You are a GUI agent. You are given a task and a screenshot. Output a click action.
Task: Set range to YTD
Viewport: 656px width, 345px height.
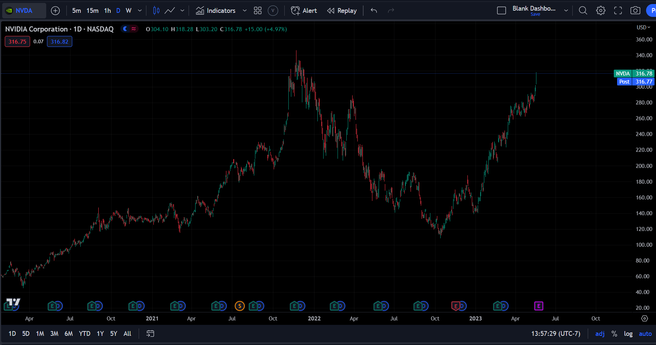(x=85, y=334)
